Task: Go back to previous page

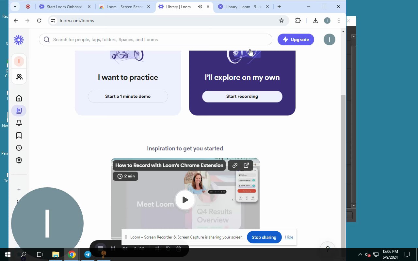Action: click(x=16, y=21)
